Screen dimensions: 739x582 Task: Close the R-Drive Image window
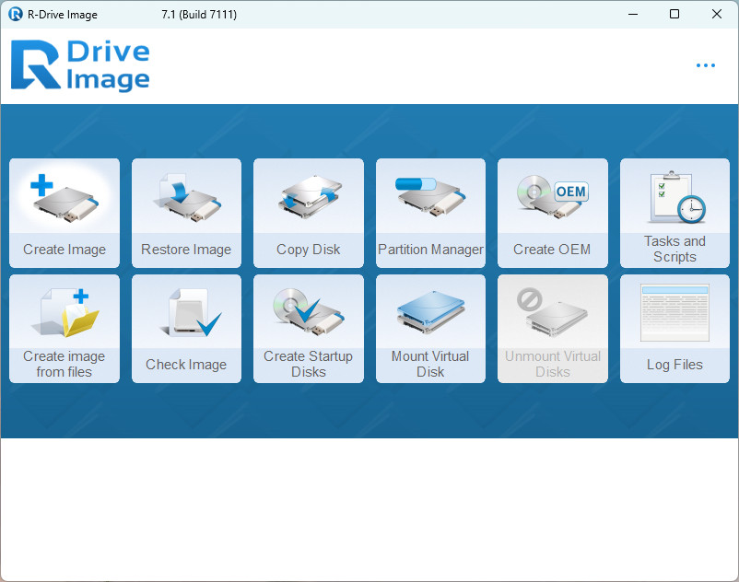716,14
